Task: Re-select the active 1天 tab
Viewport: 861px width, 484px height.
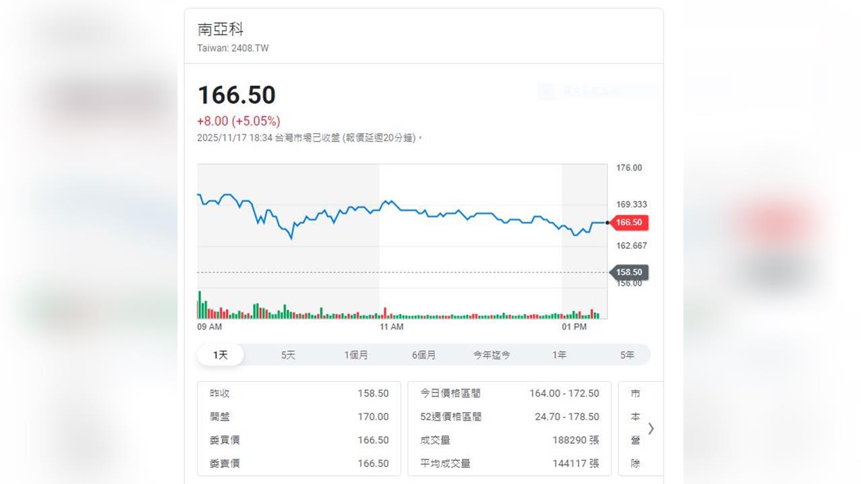Action: point(220,354)
